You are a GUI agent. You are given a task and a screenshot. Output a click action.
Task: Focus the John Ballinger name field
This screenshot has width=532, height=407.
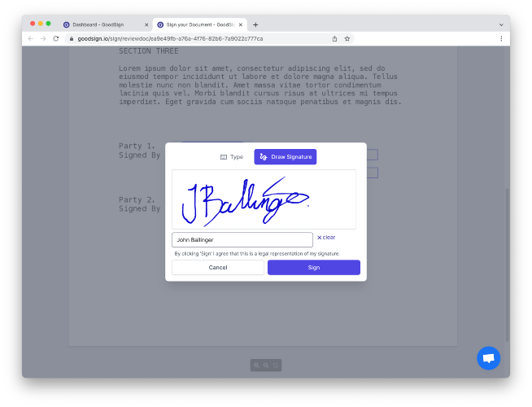point(242,239)
